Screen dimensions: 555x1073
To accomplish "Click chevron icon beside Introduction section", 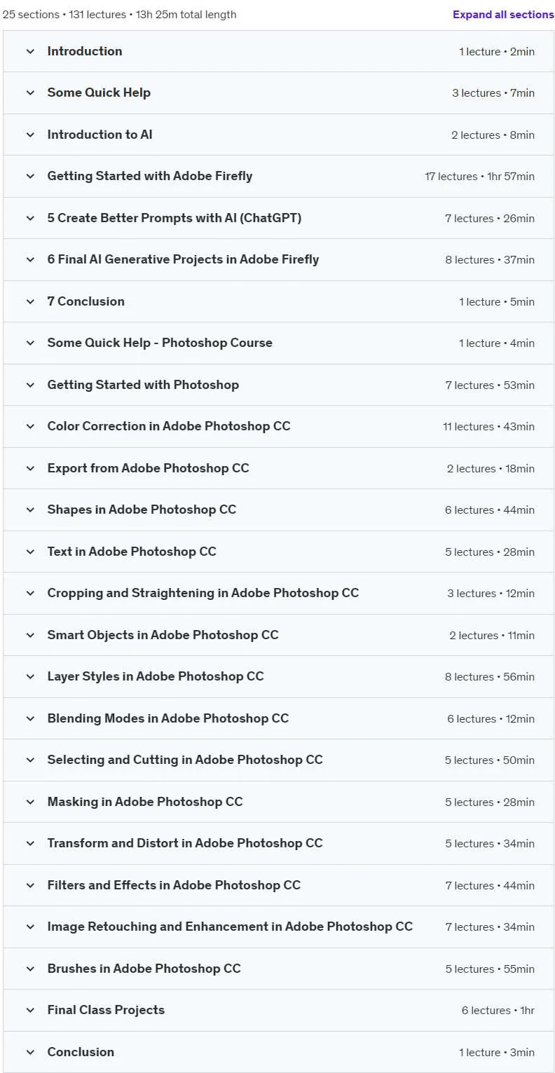I will click(30, 51).
